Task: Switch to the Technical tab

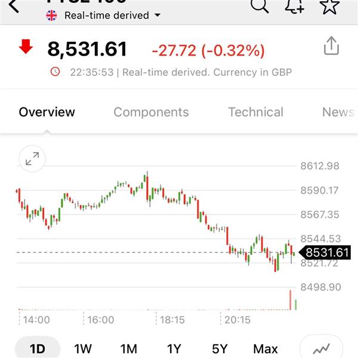Action: [x=256, y=112]
